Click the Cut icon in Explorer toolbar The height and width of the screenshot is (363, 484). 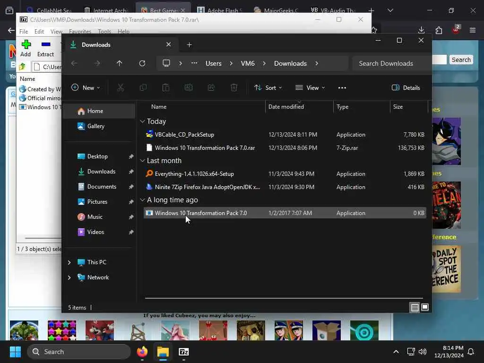pyautogui.click(x=121, y=87)
